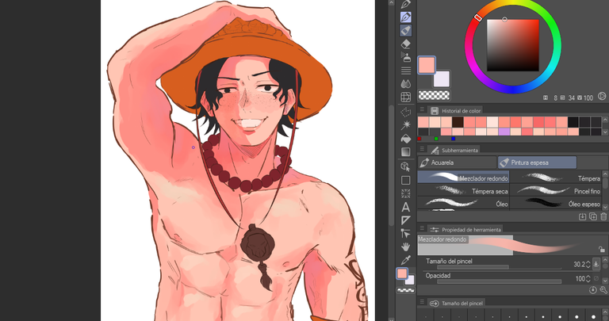Select the Auto select magic wand tool
This screenshot has width=609, height=321.
point(406,125)
